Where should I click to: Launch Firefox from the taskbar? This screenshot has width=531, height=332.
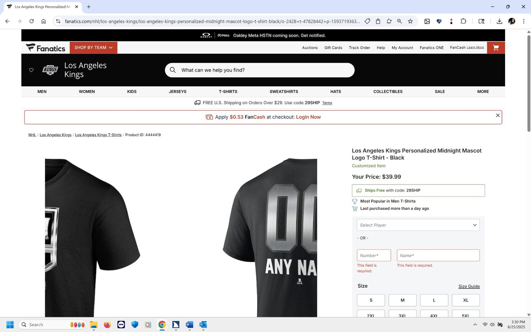pos(107,324)
